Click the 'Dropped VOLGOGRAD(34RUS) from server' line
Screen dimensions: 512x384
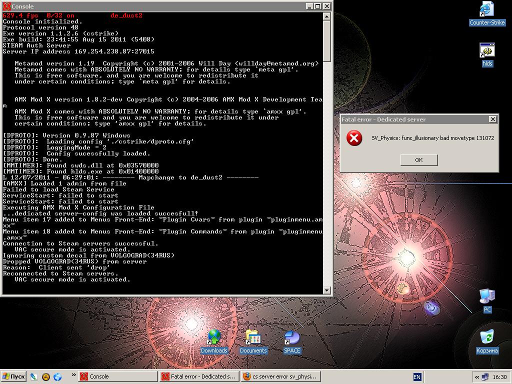point(75,261)
